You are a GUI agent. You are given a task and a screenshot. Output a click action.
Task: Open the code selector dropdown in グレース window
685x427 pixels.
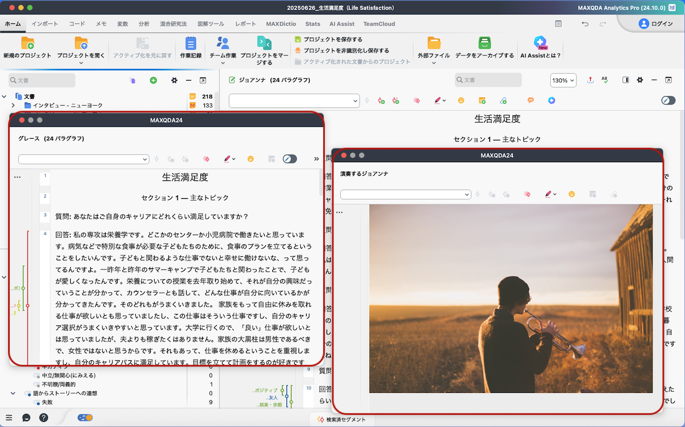point(84,159)
